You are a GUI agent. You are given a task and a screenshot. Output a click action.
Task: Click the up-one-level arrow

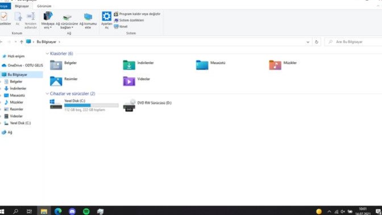click(22, 42)
